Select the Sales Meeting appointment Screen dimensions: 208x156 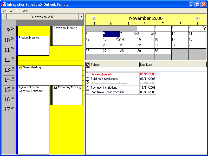click(x=49, y=75)
